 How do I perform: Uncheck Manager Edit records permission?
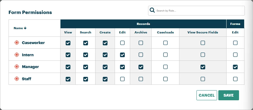point(122,67)
